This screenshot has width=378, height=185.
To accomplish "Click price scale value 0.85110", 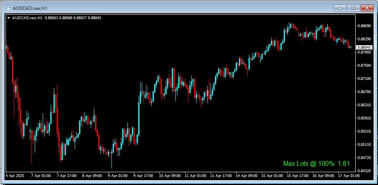I will 364,145.
